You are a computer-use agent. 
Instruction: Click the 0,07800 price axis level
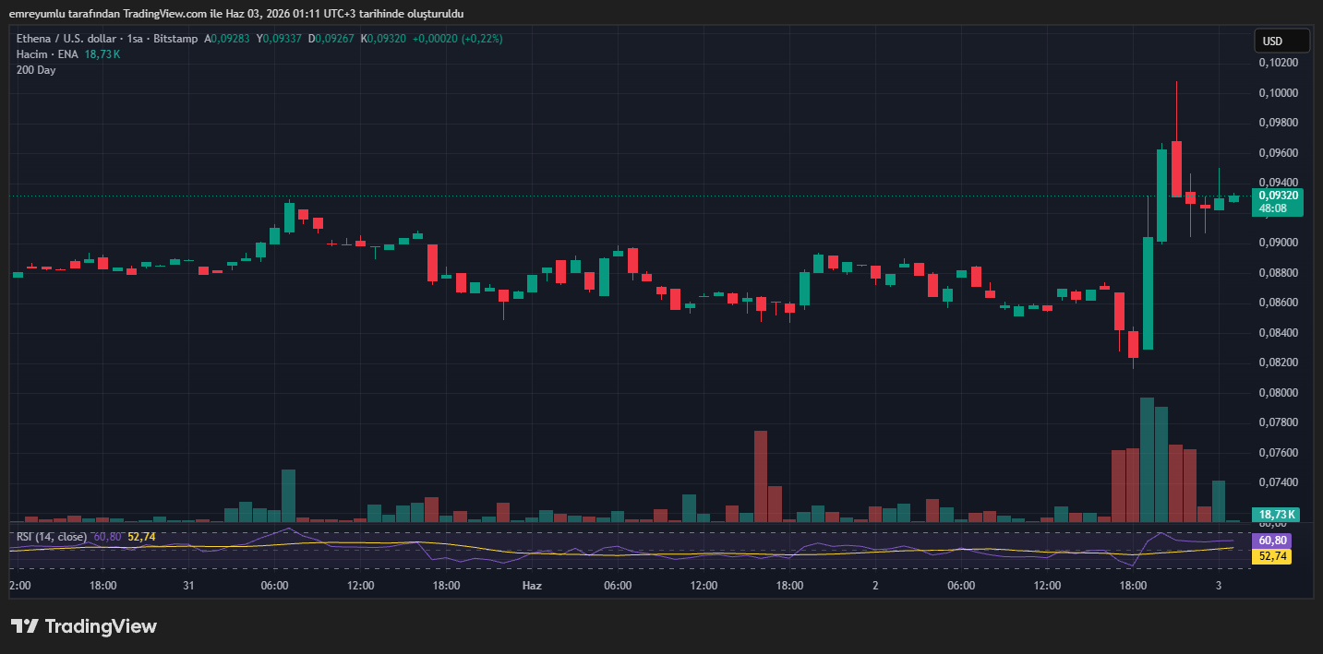(1279, 422)
